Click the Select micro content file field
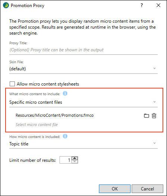This screenshot has width=167, height=196. [36, 125]
